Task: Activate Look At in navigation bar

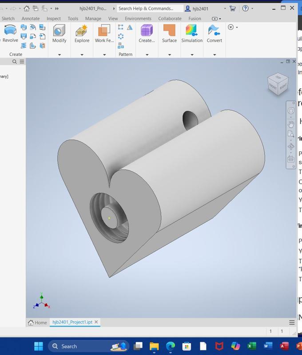Action: [291, 159]
